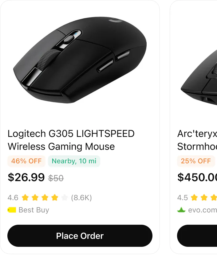Open the Arc'teryx Stormhood product title

(x=197, y=140)
